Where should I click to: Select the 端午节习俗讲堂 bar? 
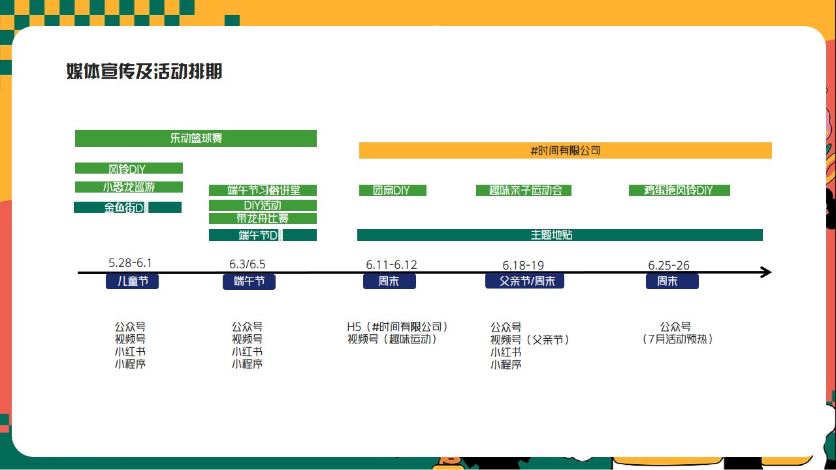(263, 191)
